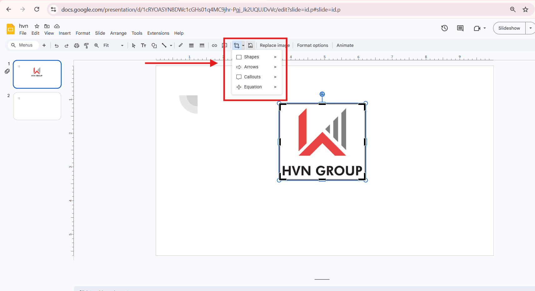Image resolution: width=535 pixels, height=291 pixels.
Task: Choose the Select cursor tool
Action: [x=134, y=46]
